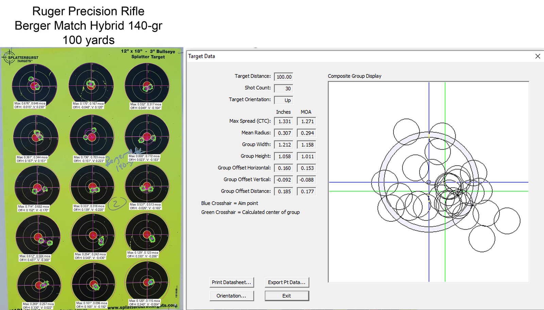
Task: Select Group Offset Horizontal MOA 0.153
Action: (306, 168)
